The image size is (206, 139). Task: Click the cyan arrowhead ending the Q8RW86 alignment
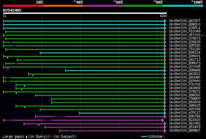(165, 71)
